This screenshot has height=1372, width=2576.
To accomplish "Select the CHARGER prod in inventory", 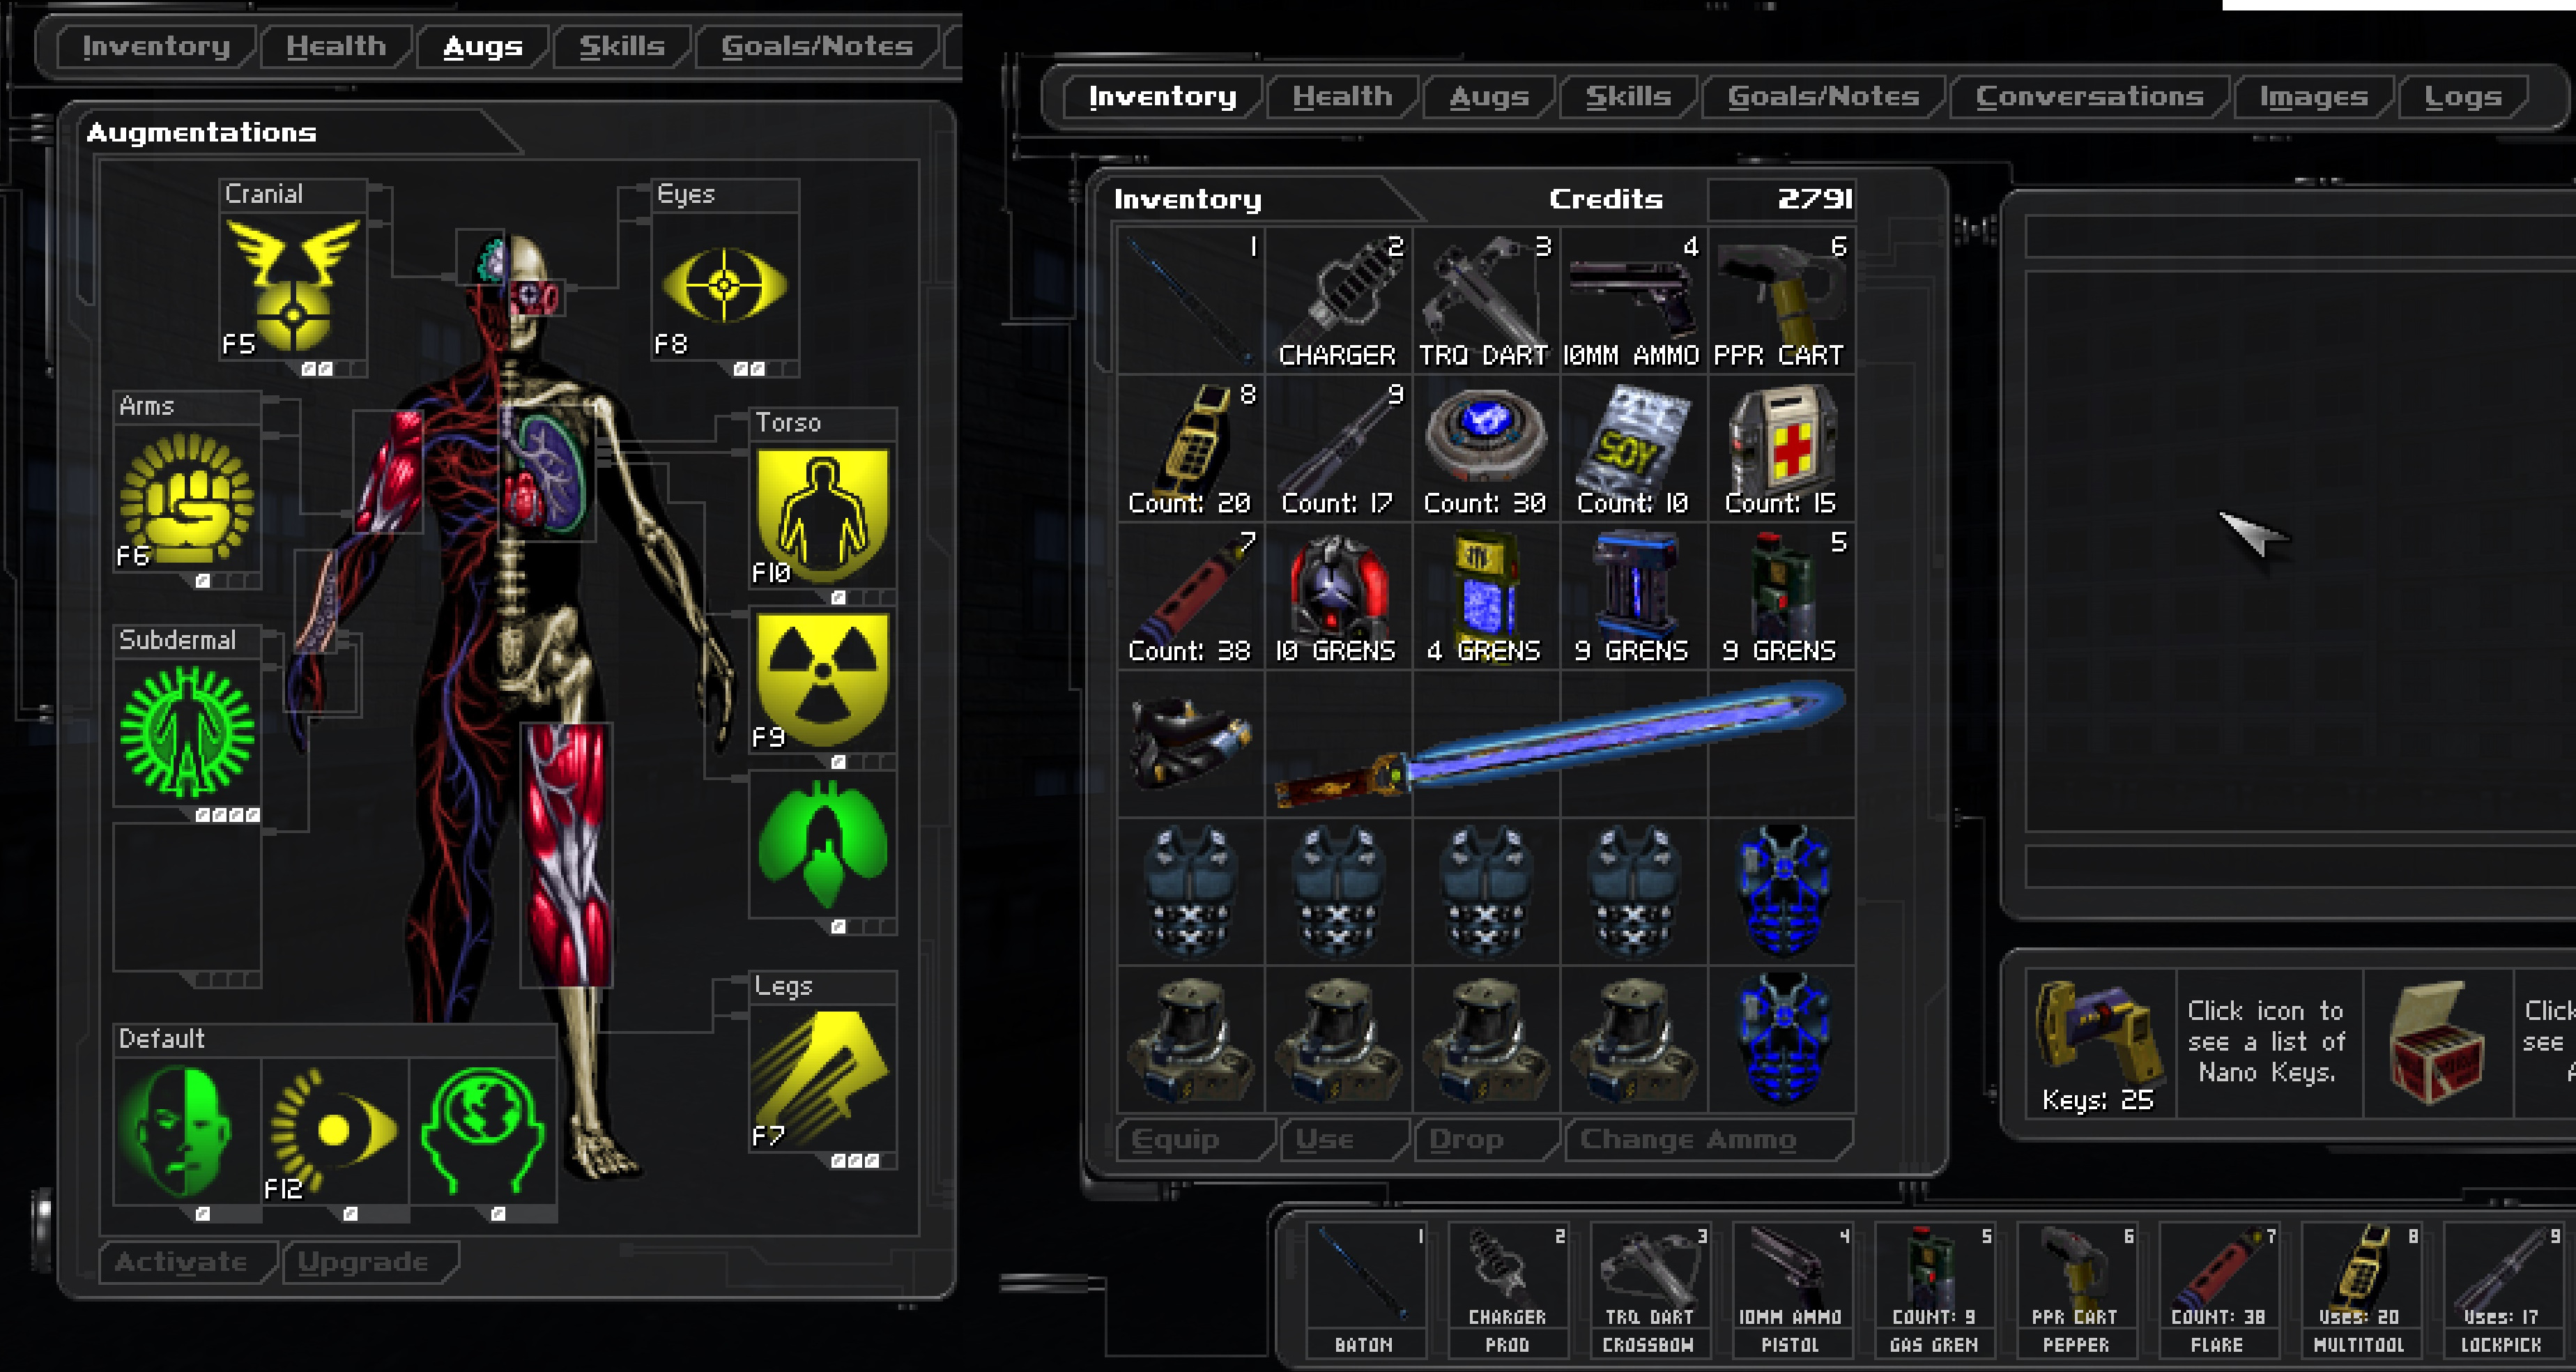I will pyautogui.click(x=1339, y=300).
